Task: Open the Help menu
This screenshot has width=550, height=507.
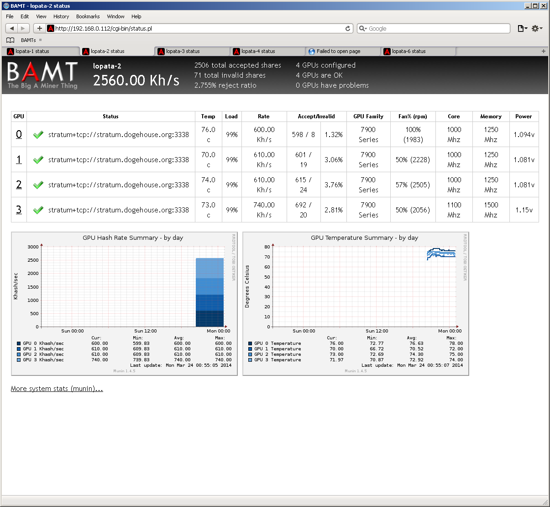Action: pos(136,16)
